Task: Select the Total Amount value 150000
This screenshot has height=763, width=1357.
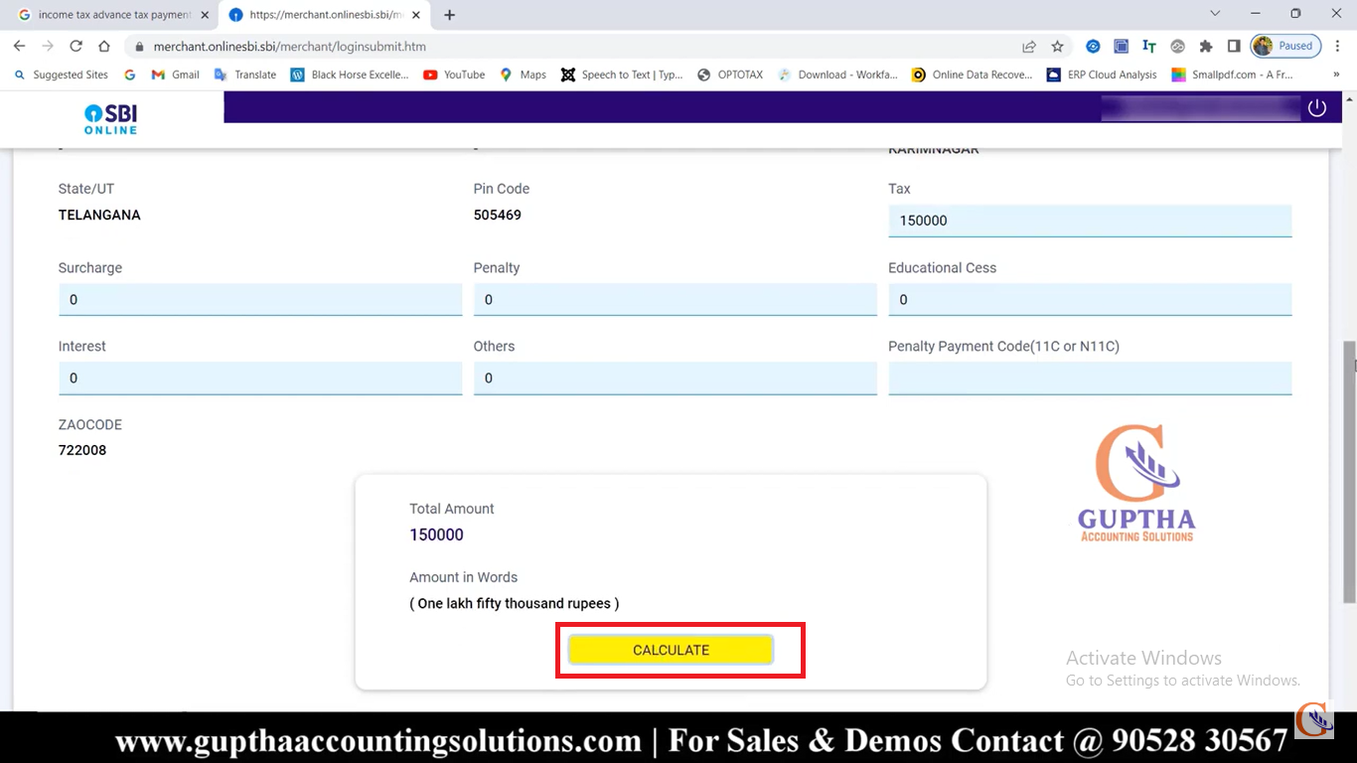Action: (x=436, y=534)
